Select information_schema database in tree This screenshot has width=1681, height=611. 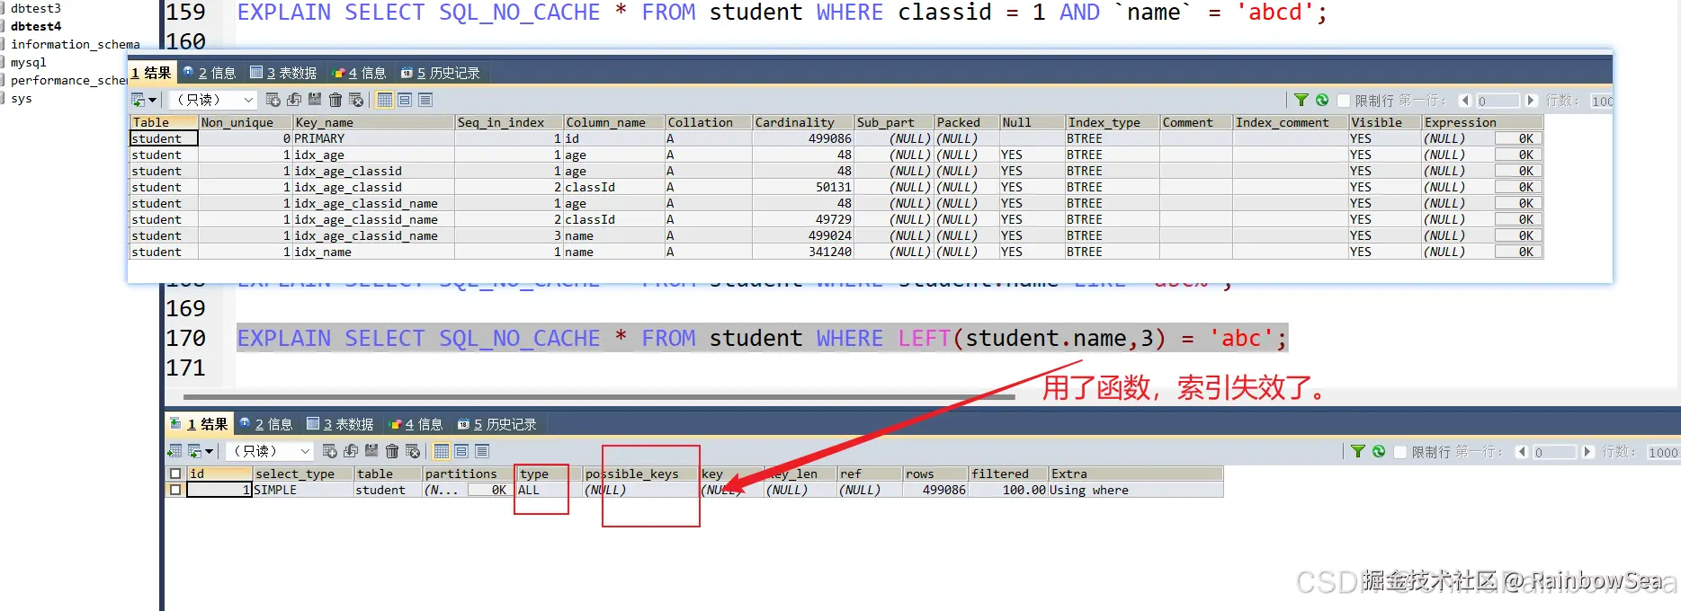76,44
